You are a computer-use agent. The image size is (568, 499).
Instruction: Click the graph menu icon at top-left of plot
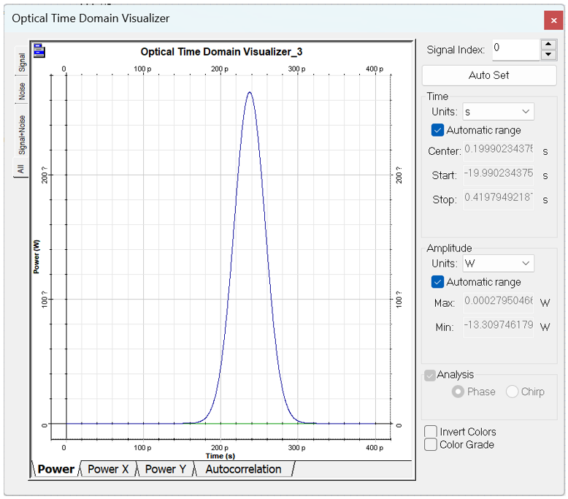[39, 51]
